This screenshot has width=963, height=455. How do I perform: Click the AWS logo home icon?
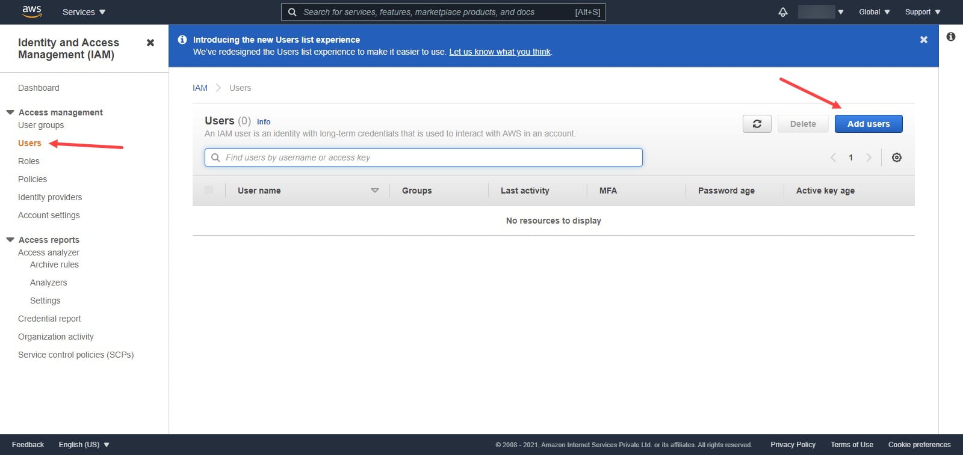pos(32,11)
